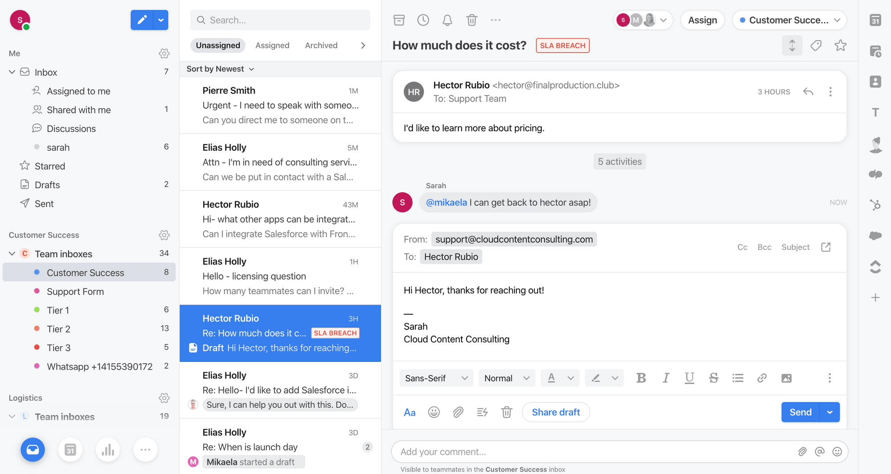The width and height of the screenshot is (891, 474).
Task: Click the pop-out draft window icon
Action: 826,247
